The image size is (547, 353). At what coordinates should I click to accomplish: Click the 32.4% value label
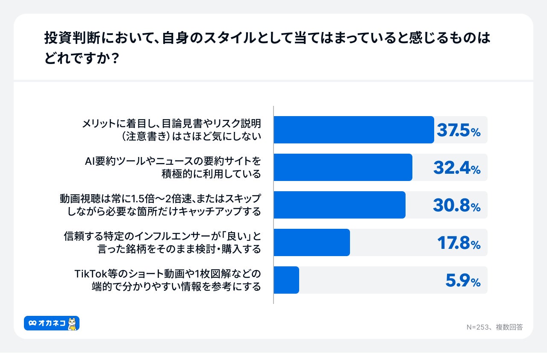tap(457, 168)
